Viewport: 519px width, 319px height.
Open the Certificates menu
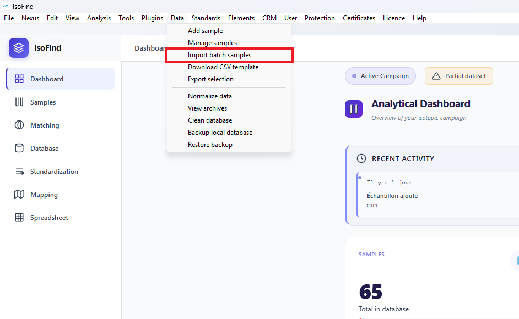[359, 18]
